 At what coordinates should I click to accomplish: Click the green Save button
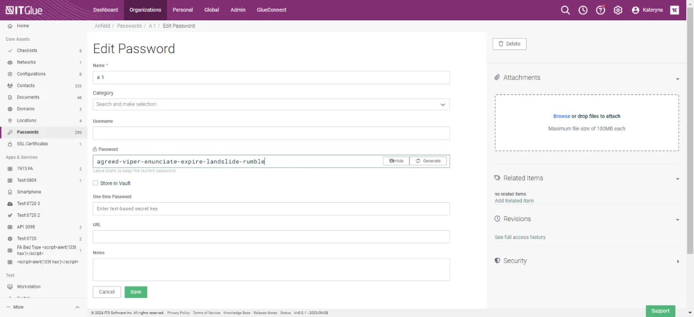136,292
